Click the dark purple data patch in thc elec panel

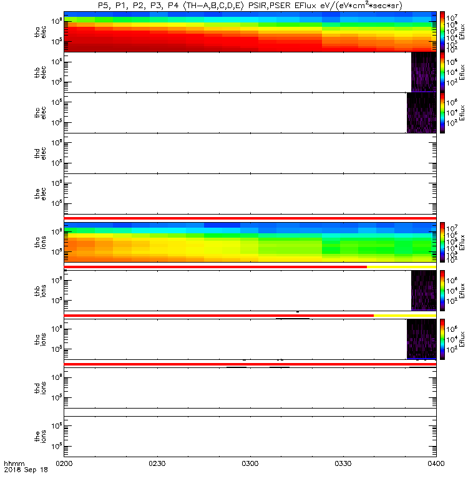(x=422, y=113)
